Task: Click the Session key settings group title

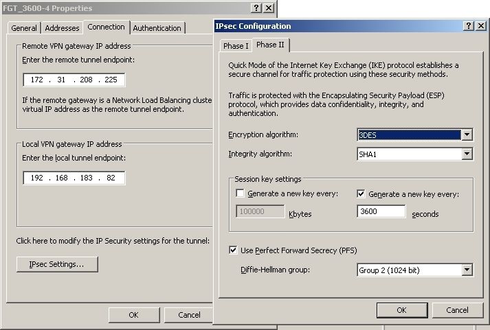Action: (268, 179)
